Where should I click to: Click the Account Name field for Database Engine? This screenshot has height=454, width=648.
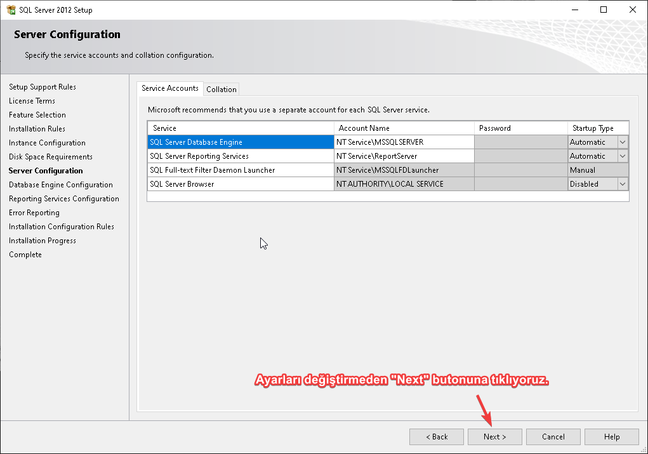click(404, 142)
